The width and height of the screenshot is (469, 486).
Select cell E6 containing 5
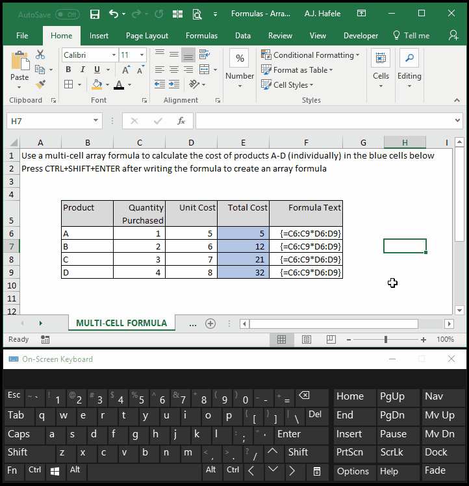click(244, 233)
